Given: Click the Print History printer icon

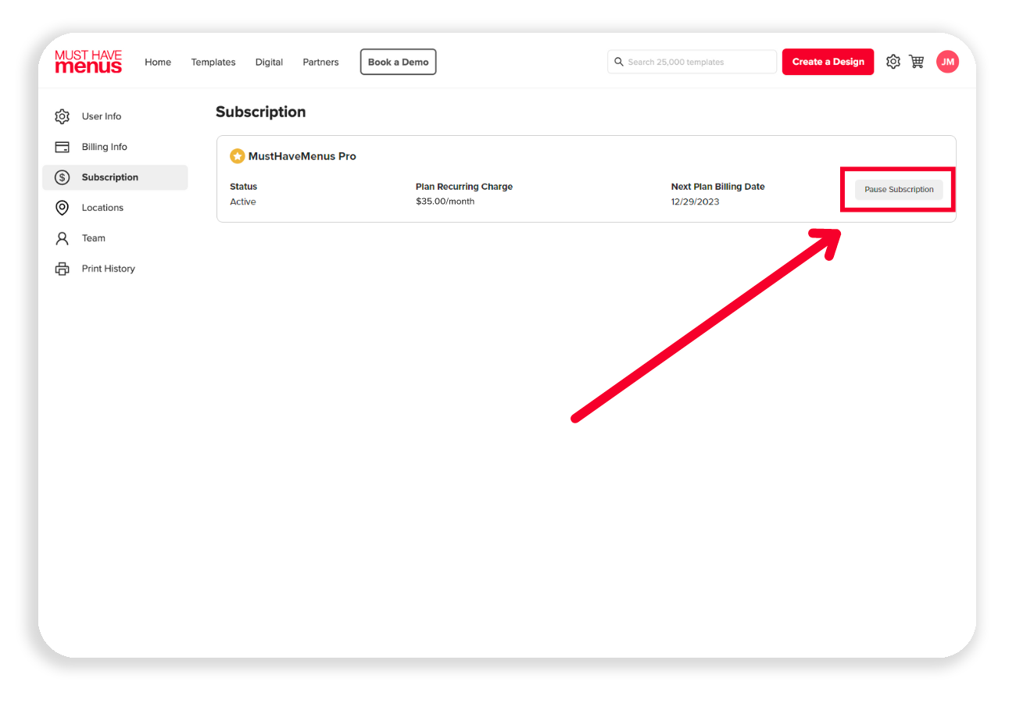Looking at the screenshot, I should 63,269.
